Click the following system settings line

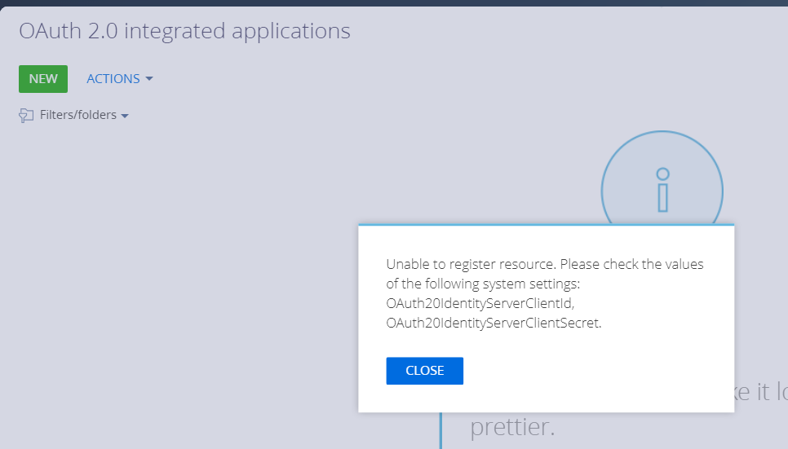pyautogui.click(x=483, y=284)
